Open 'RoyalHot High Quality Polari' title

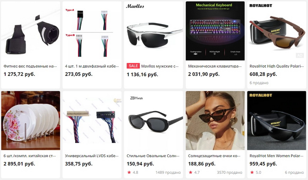tap(277, 66)
